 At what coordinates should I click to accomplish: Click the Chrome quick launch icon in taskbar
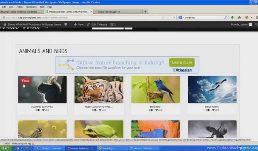click(18, 148)
